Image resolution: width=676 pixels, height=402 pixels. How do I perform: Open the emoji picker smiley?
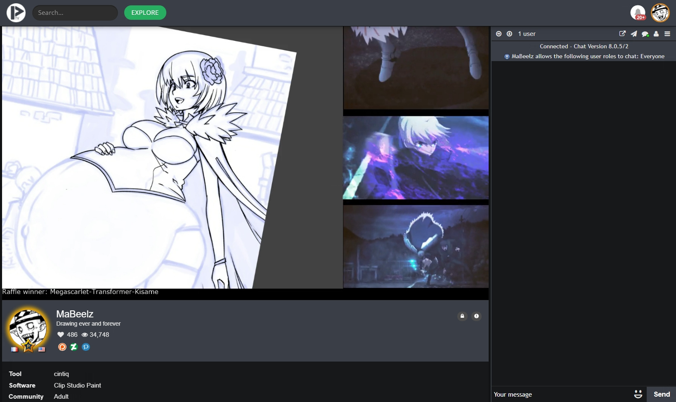click(x=638, y=394)
